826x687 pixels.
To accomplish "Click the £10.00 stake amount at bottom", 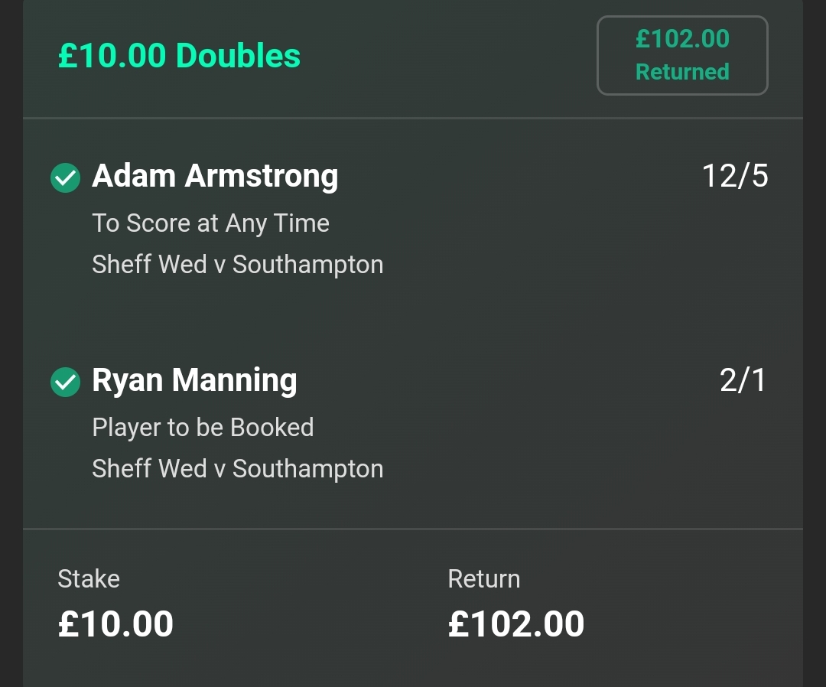I will [115, 624].
